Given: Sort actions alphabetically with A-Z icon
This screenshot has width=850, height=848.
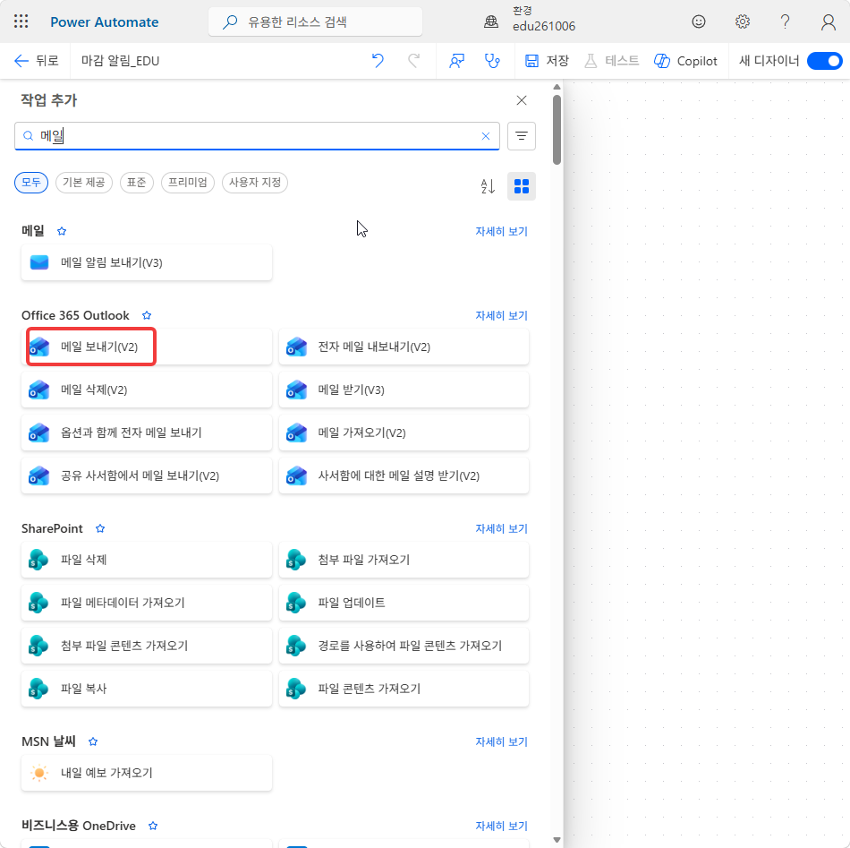Looking at the screenshot, I should tap(488, 186).
